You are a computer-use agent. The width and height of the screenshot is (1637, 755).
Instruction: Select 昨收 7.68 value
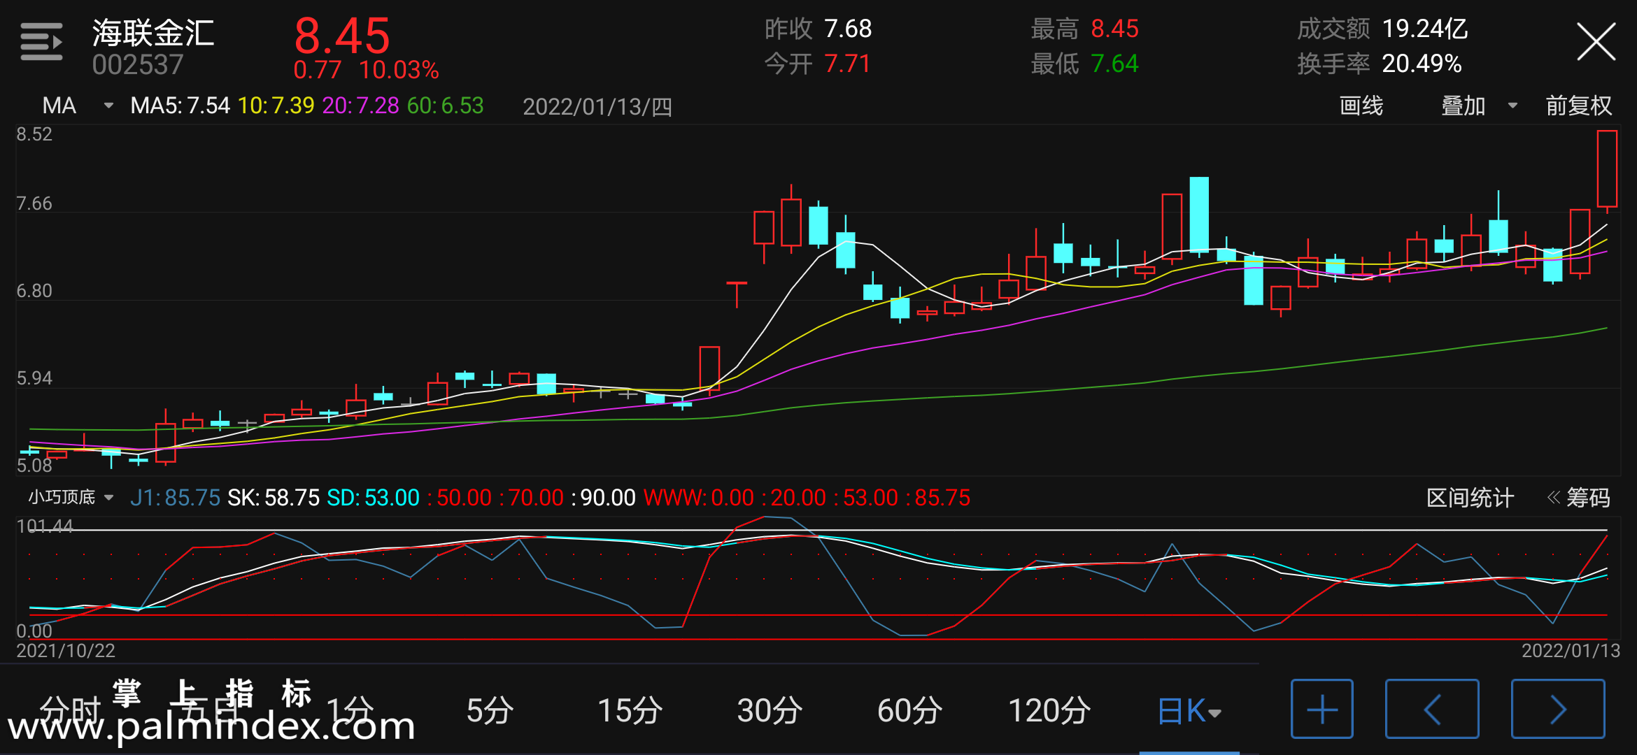pos(818,29)
